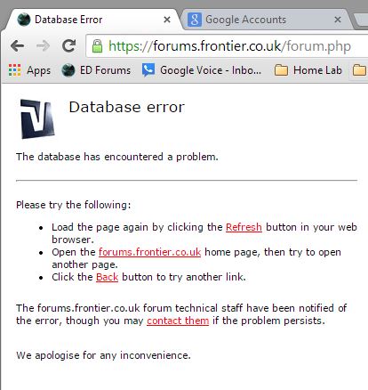Close the Database Error tab
The height and width of the screenshot is (390, 368).
click(167, 20)
